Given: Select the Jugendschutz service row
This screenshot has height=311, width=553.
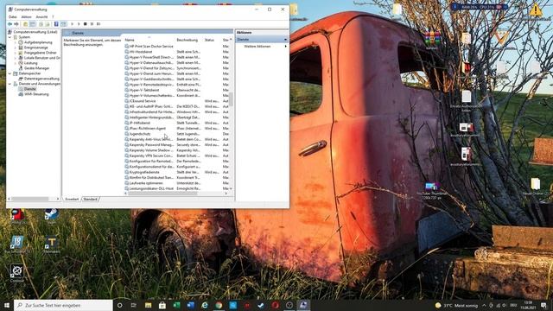Looking at the screenshot, I should [x=176, y=134].
